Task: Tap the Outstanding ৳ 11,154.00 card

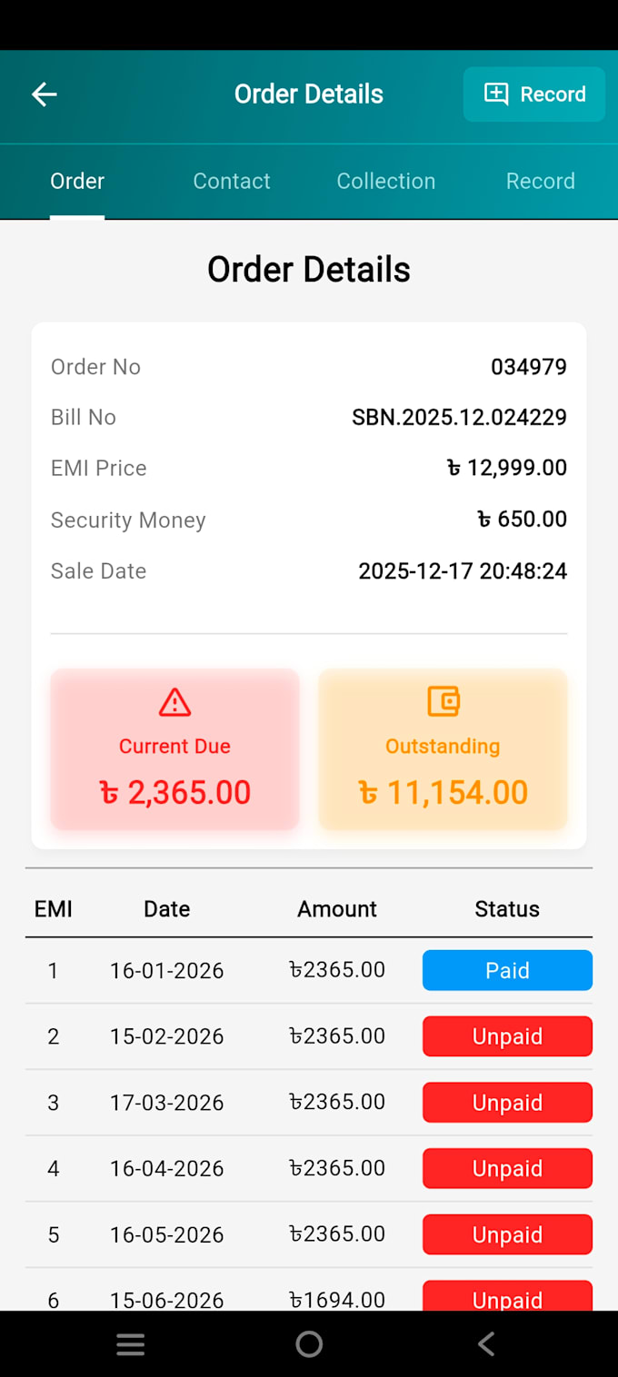Action: (444, 749)
